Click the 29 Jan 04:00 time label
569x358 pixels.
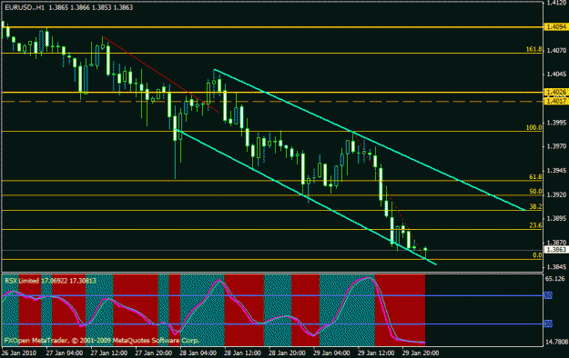tap(331, 353)
